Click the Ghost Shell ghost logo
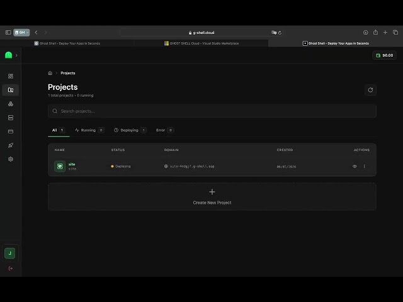Viewport: 403px width, 302px height. click(x=8, y=55)
